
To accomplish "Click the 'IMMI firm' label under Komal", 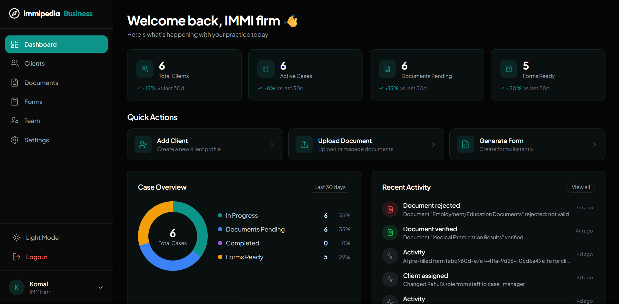I will tap(40, 292).
